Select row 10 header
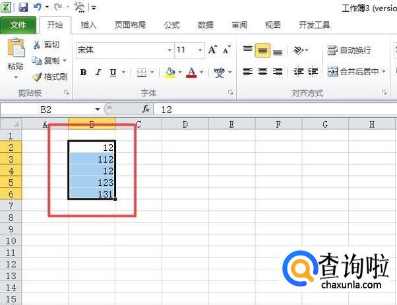This screenshot has height=305, width=397. (x=11, y=240)
